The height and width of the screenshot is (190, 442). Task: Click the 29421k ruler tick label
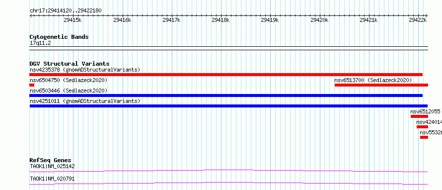(x=368, y=20)
